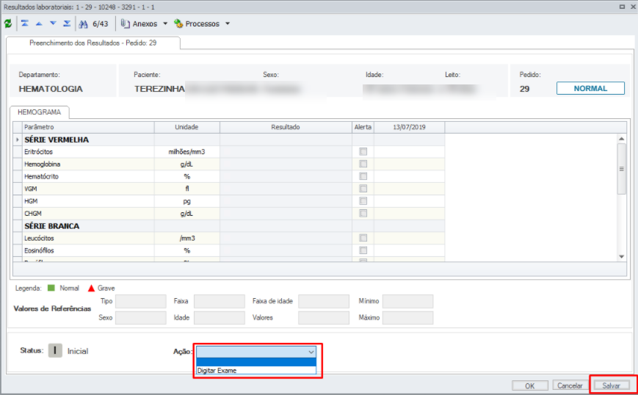Close the Resultados laboratoriais window
Image resolution: width=638 pixels, height=395 pixels.
(633, 7)
